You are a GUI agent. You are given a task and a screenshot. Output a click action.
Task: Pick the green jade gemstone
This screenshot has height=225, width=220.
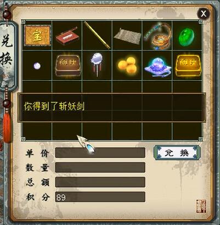(x=187, y=37)
